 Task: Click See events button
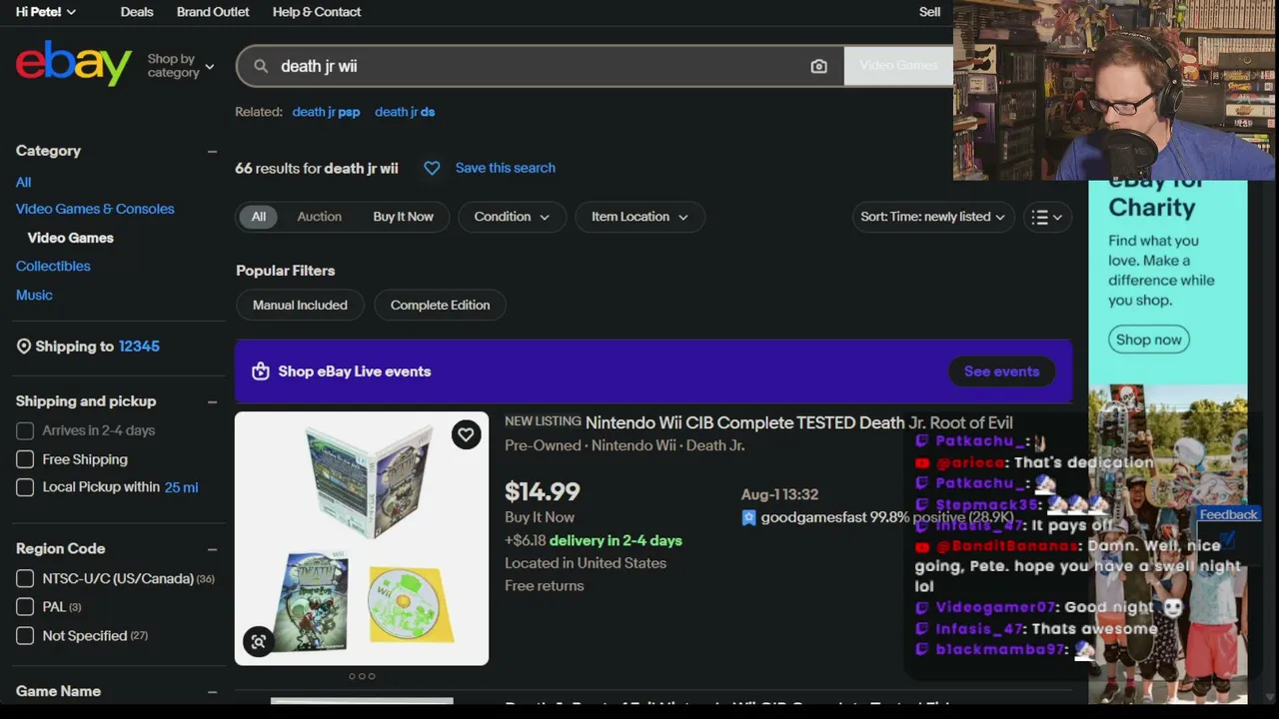pyautogui.click(x=1001, y=371)
